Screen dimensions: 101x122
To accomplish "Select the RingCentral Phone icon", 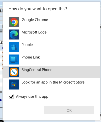I will [14, 72].
